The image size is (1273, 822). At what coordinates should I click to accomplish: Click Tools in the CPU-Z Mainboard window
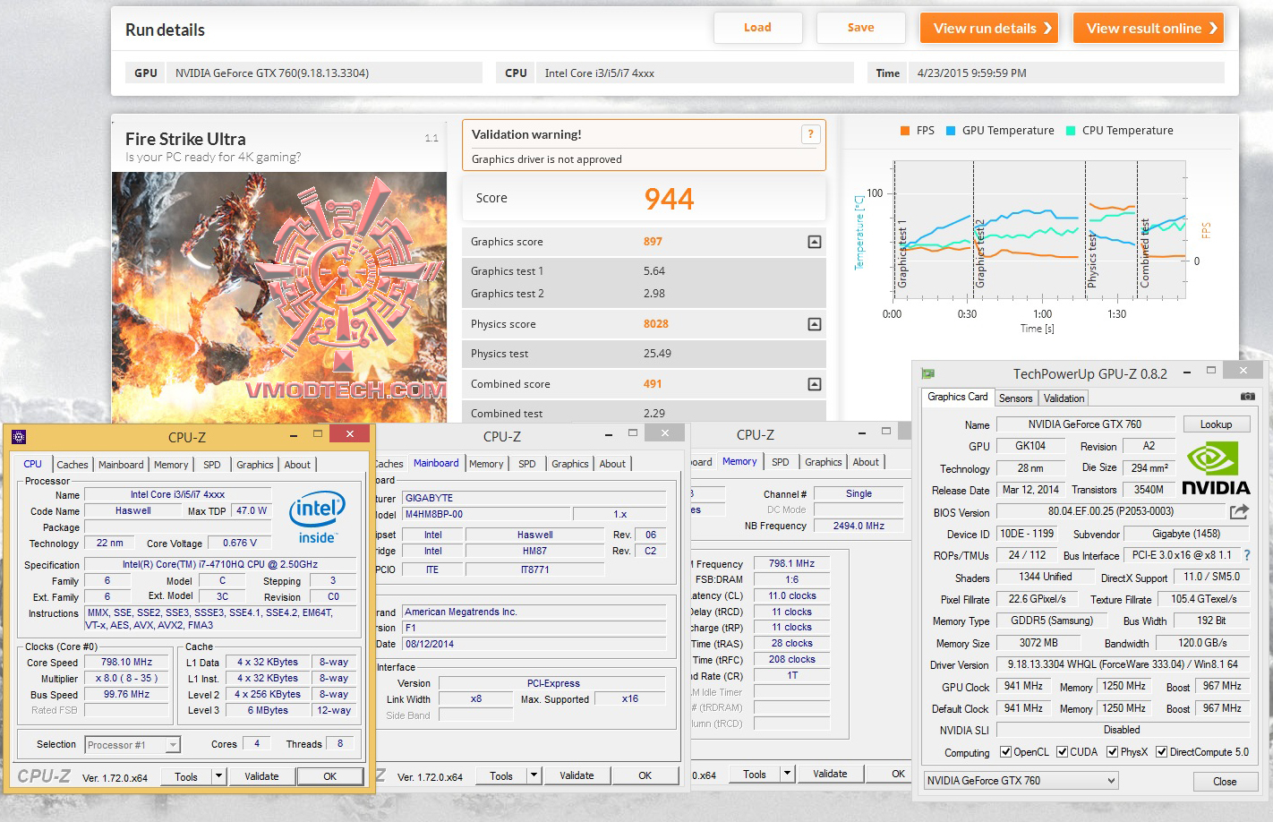(501, 775)
